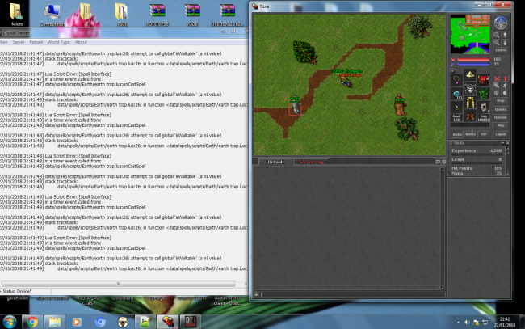Switch to the Server Log chat tab
This screenshot has width=525, height=329.
[x=311, y=162]
